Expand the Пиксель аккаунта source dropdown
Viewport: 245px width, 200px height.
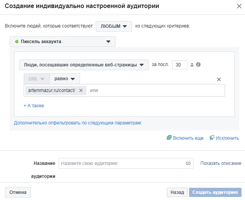(62, 42)
